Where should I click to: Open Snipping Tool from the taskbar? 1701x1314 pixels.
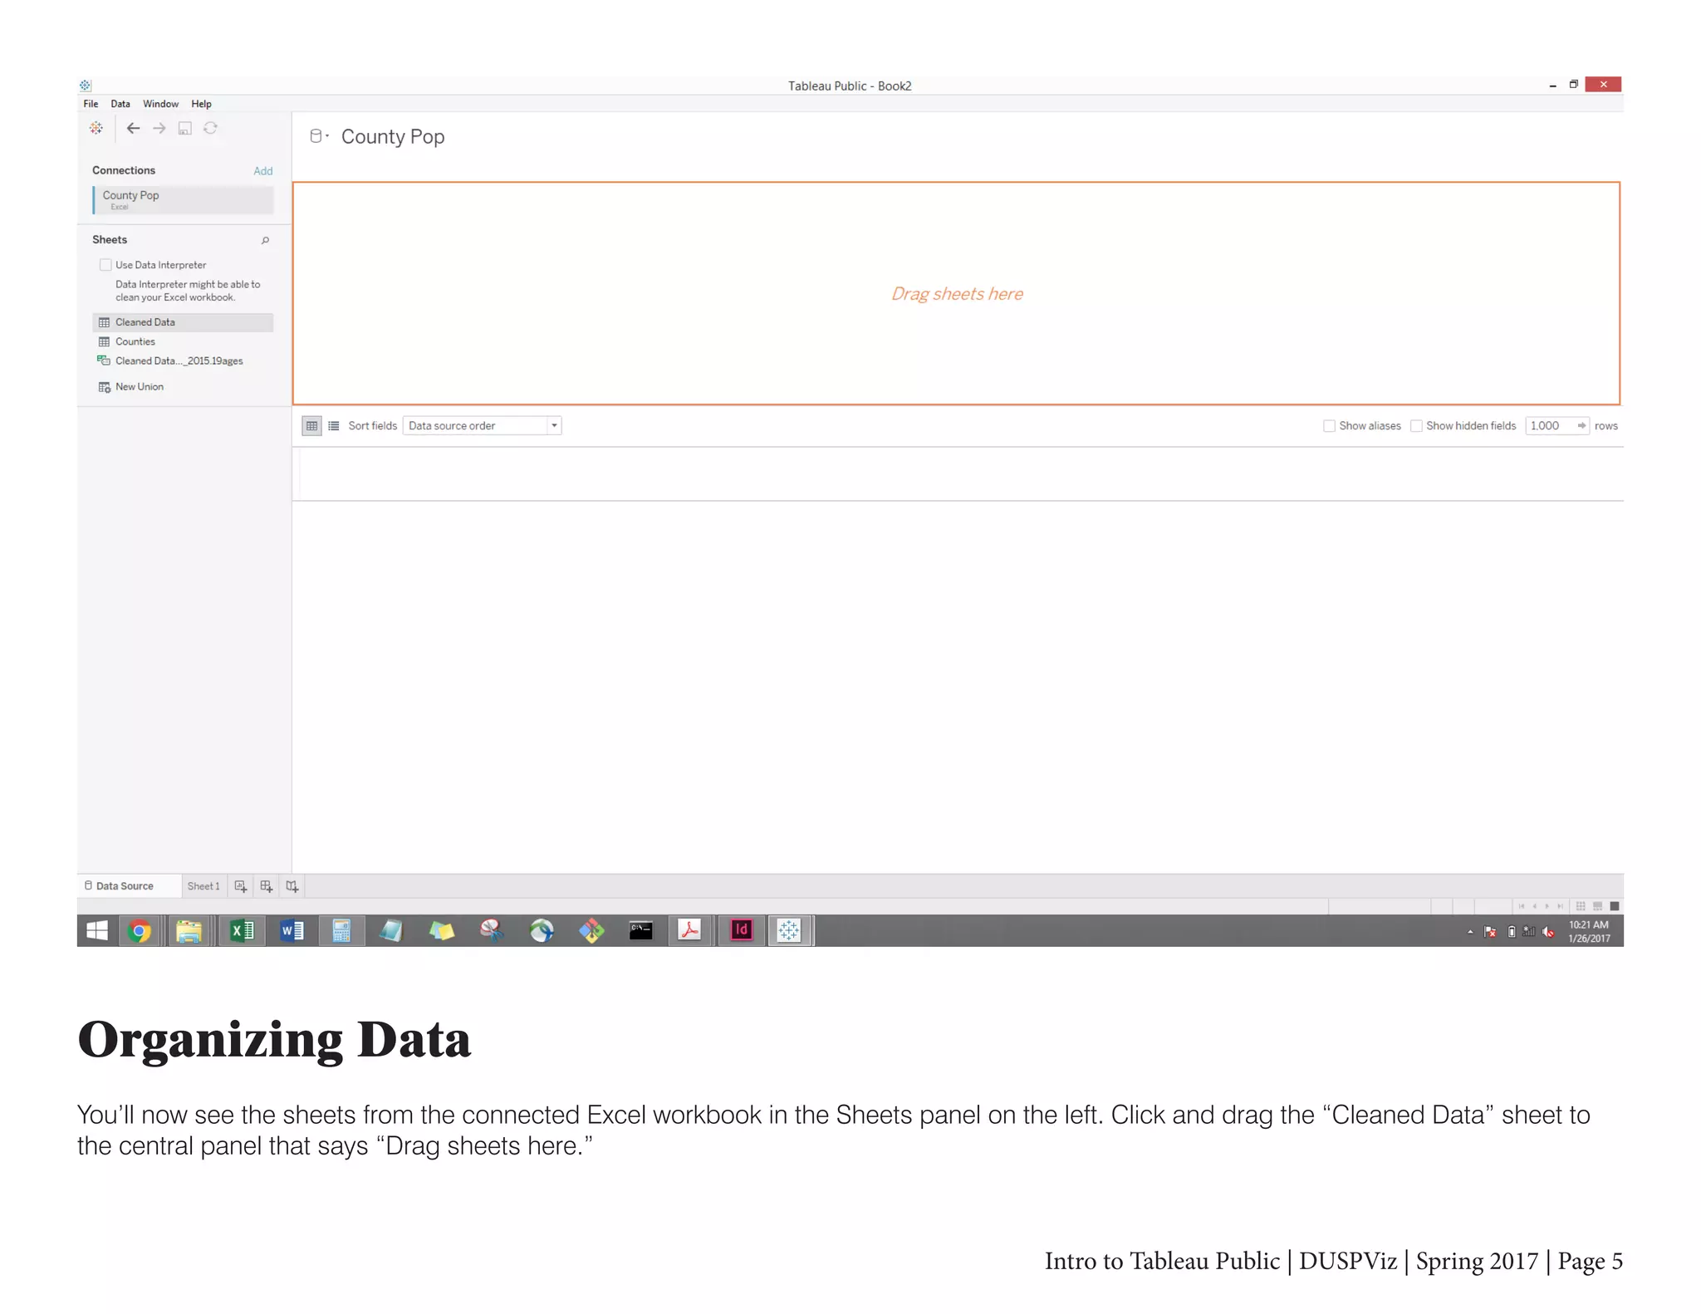(x=493, y=931)
